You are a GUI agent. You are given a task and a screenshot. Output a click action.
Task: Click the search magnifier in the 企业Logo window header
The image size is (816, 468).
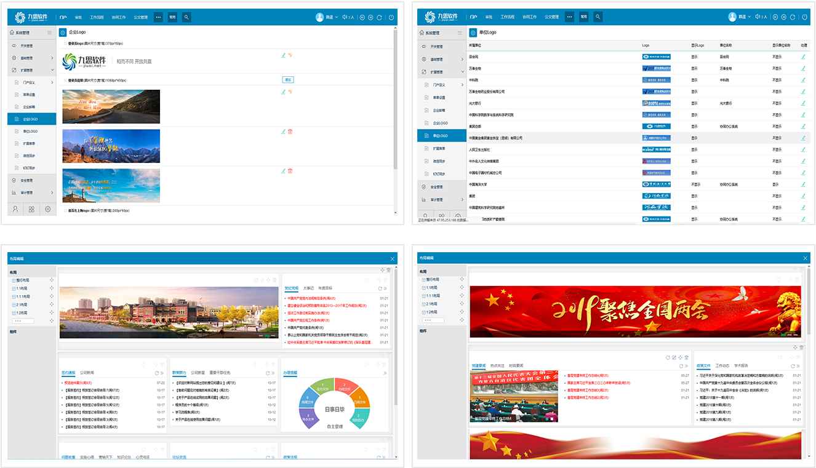[186, 17]
